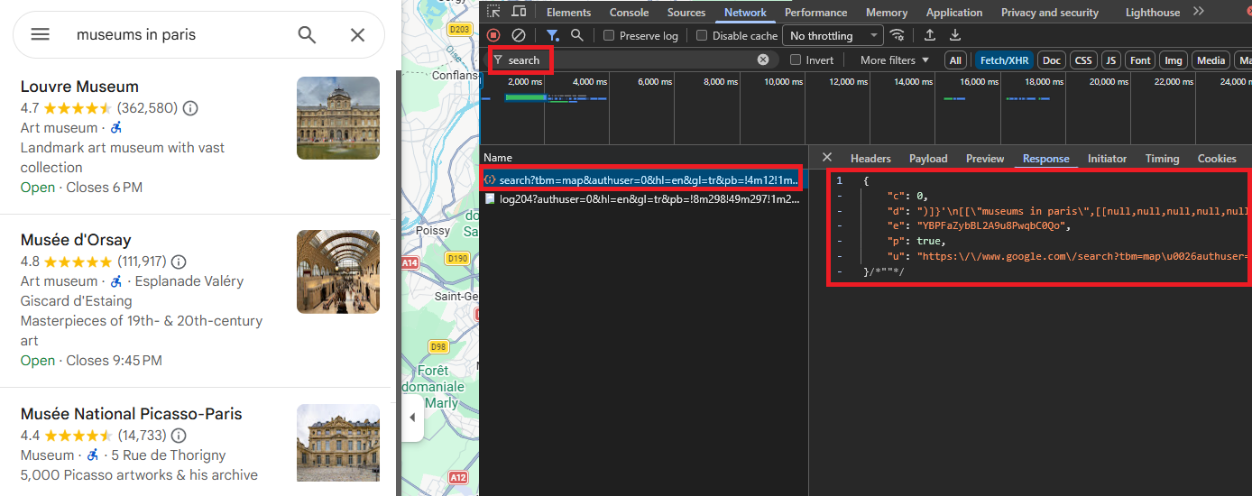Viewport: 1252px width, 496px height.
Task: Open the More filters dropdown
Action: point(894,60)
